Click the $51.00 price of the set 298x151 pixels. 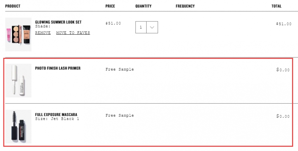pos(113,23)
